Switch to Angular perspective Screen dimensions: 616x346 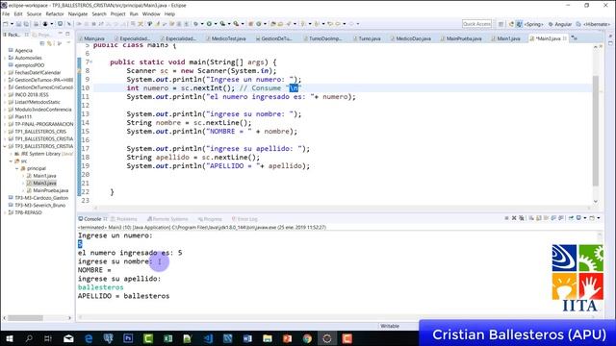click(x=560, y=24)
